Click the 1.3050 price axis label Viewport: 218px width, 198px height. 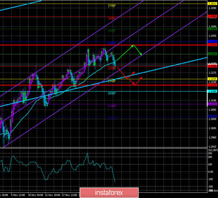tap(213, 119)
